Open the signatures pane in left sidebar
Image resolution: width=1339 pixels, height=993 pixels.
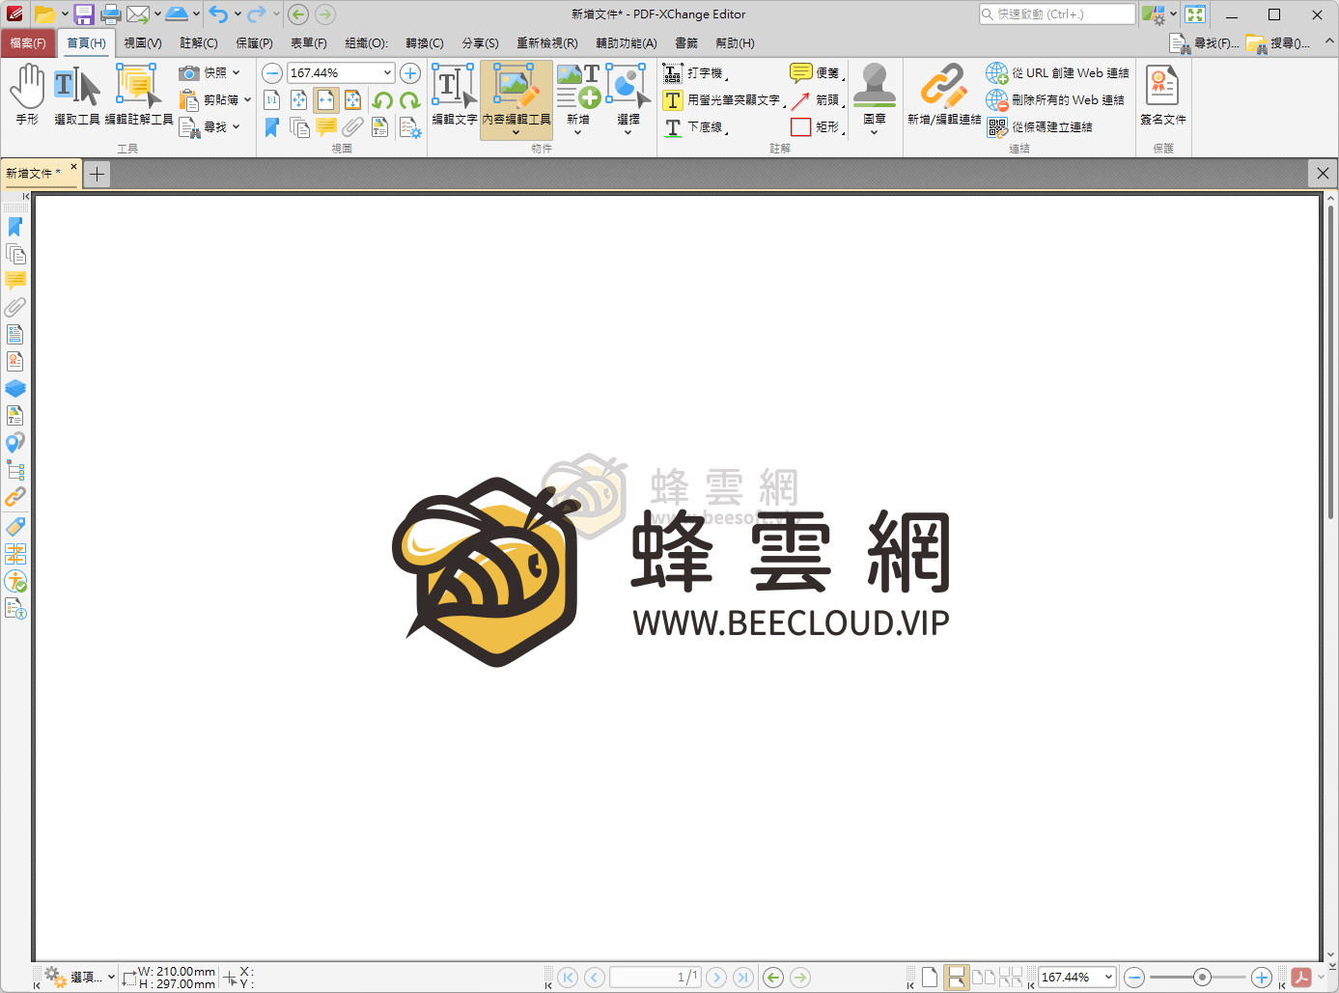pyautogui.click(x=15, y=362)
